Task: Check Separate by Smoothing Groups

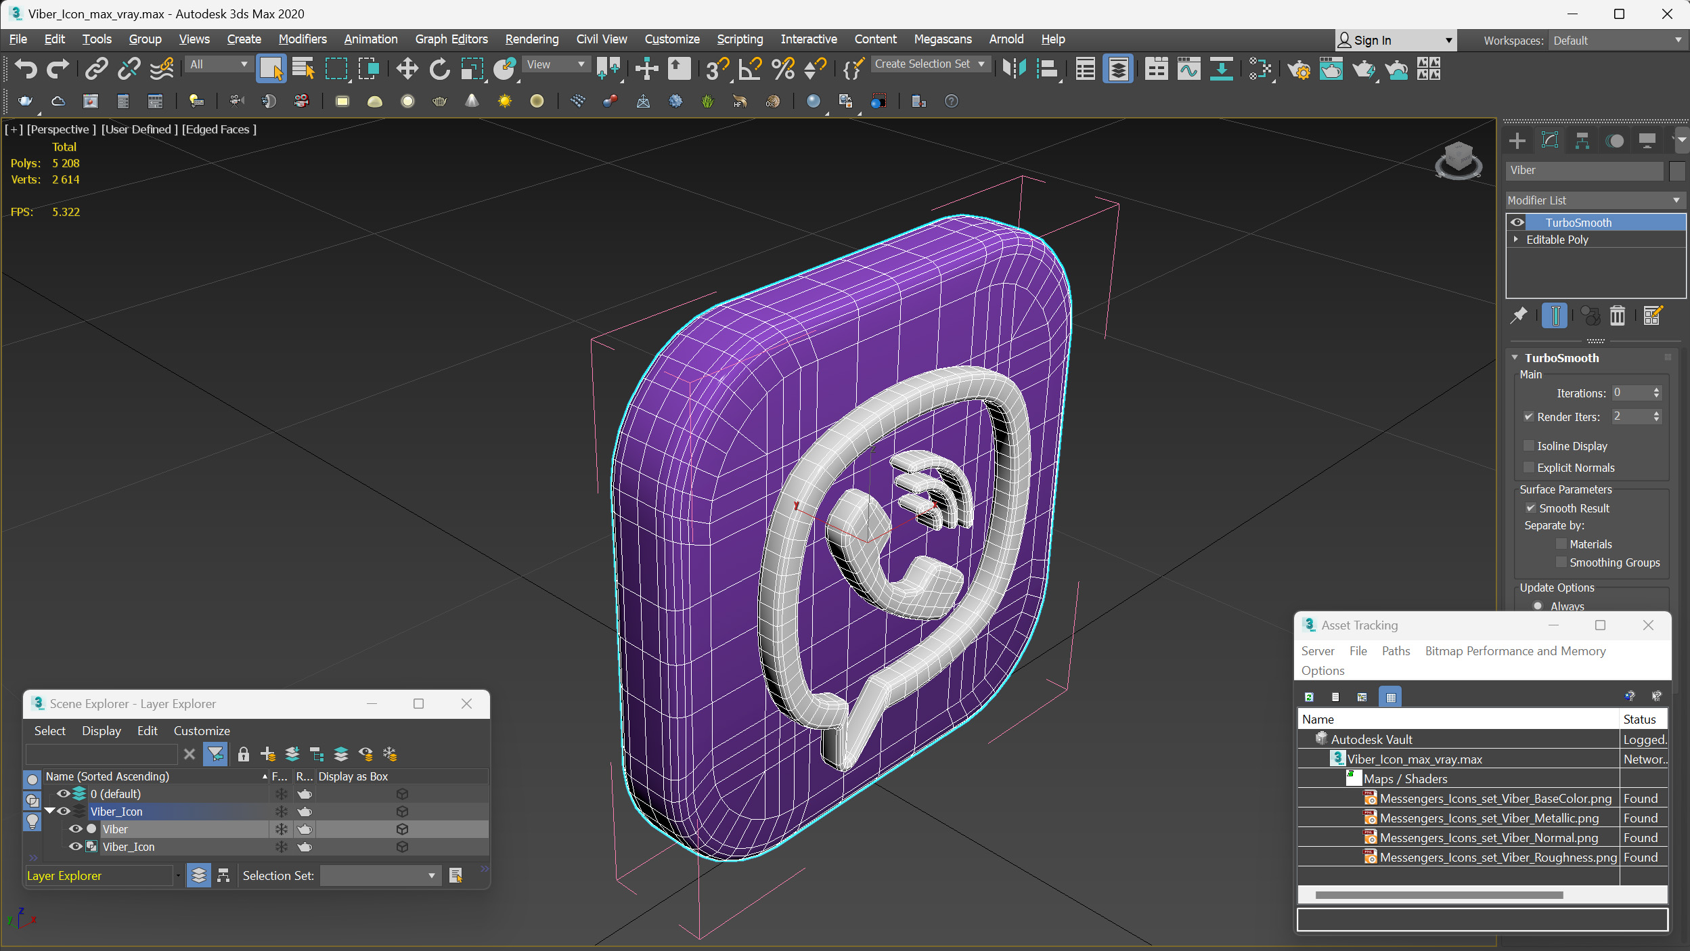Action: point(1561,562)
